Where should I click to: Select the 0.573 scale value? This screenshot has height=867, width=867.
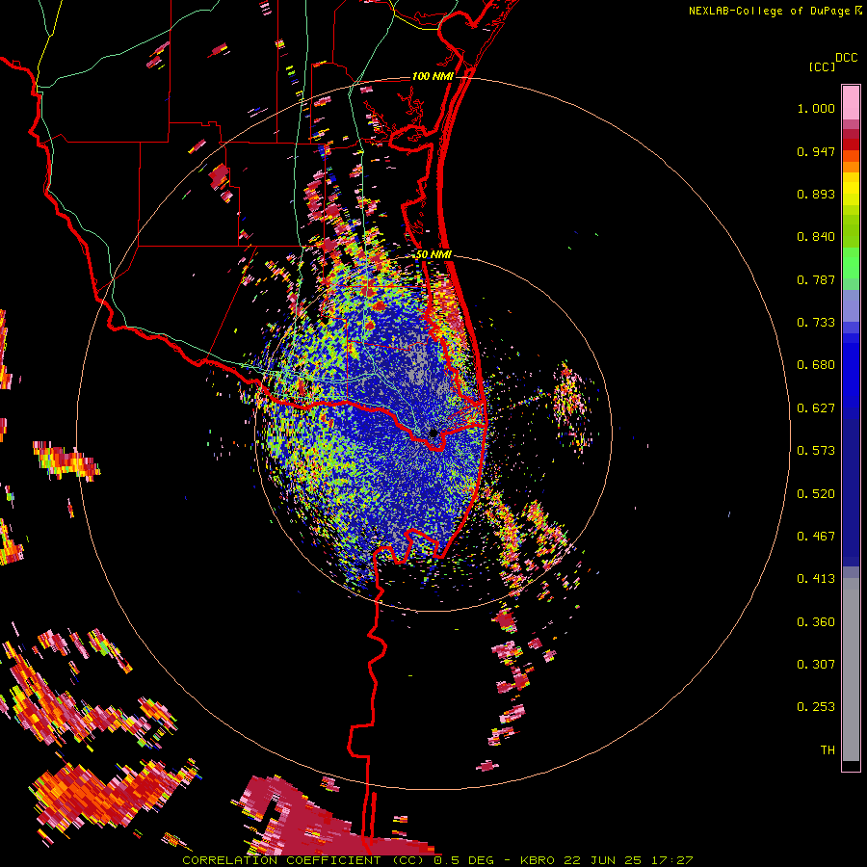[816, 451]
